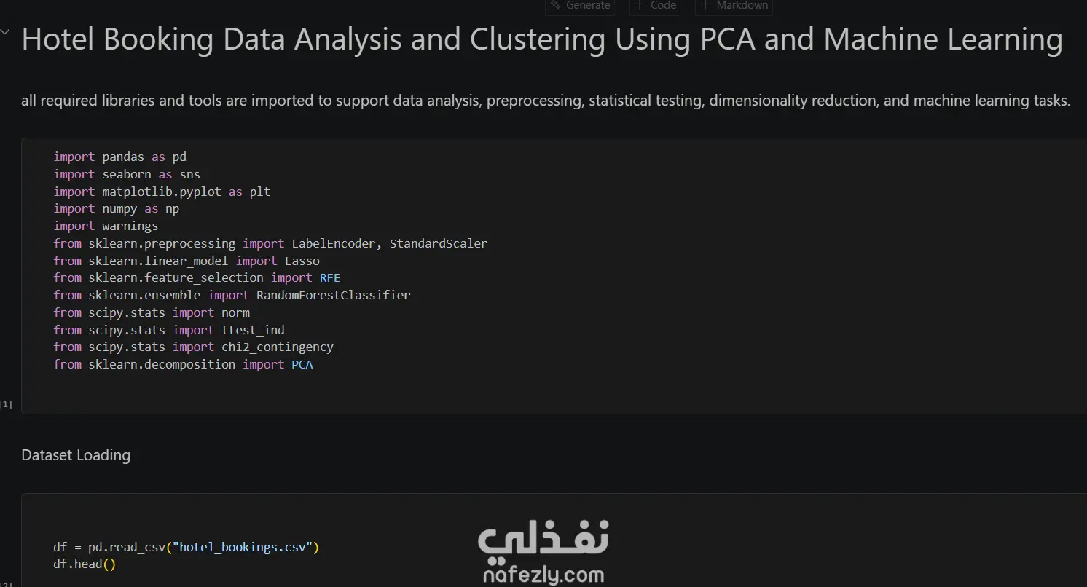Click the RandomForestClassifier import line
Image resolution: width=1087 pixels, height=587 pixels.
[x=232, y=295]
